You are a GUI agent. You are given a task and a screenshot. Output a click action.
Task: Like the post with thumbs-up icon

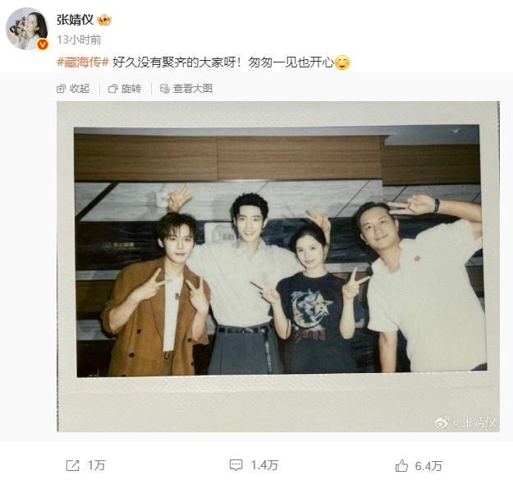point(401,465)
